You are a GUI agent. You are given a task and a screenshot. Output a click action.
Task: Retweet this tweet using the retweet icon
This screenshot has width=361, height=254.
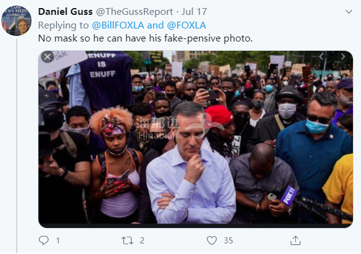pyautogui.click(x=127, y=240)
